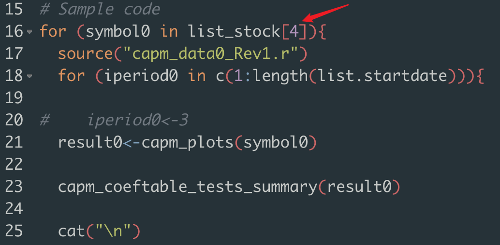Click the source function call
This screenshot has width=500, height=245.
pyautogui.click(x=85, y=54)
